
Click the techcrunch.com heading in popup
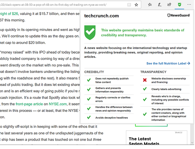coord(101,16)
